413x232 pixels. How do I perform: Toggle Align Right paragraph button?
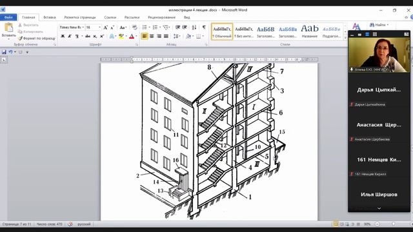pos(159,36)
